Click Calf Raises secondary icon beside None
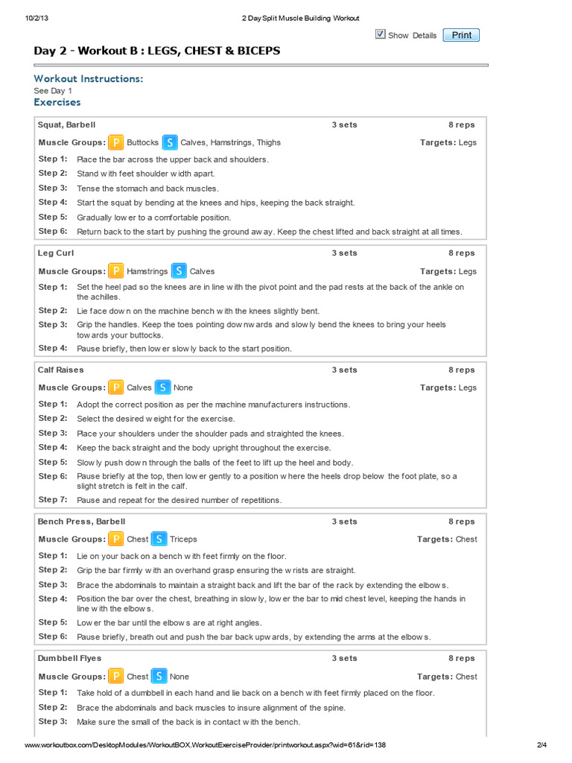The width and height of the screenshot is (572, 763). point(163,387)
